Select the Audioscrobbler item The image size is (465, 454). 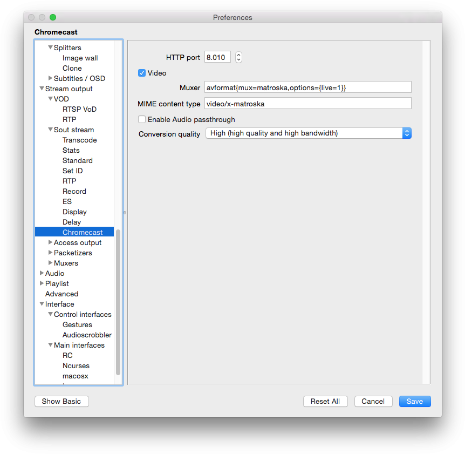pos(87,335)
